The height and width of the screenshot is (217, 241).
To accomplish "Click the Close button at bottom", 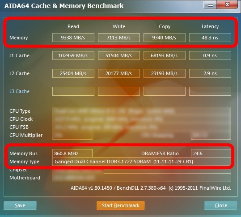I will [x=221, y=205].
